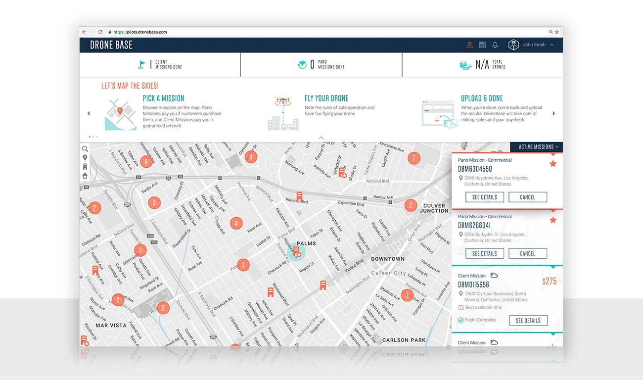This screenshot has width=643, height=380.
Task: Click cluster marker 3 near Madison Ave
Action: pos(407,296)
